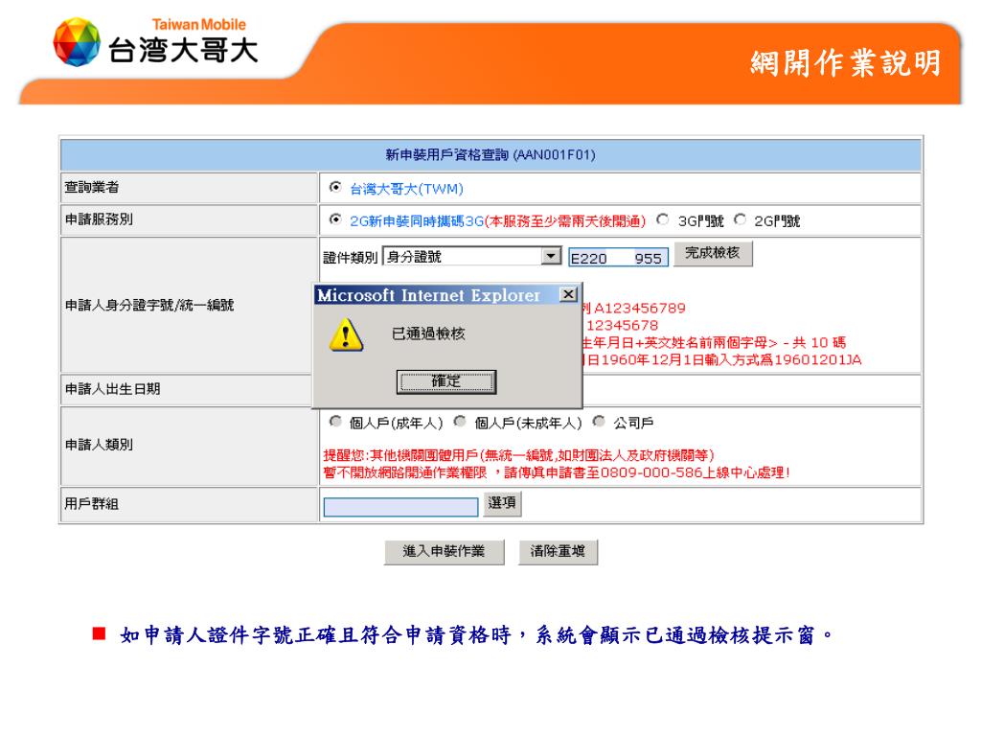Select 個人戶(未成年人) radio button
The height and width of the screenshot is (736, 981).
460,422
